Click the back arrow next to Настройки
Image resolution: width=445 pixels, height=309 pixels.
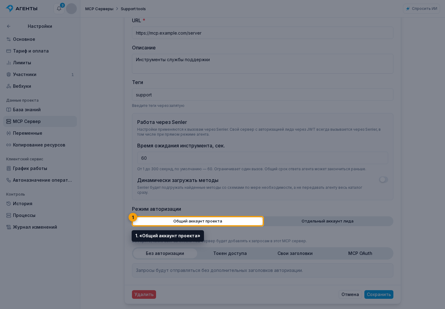tap(9, 26)
